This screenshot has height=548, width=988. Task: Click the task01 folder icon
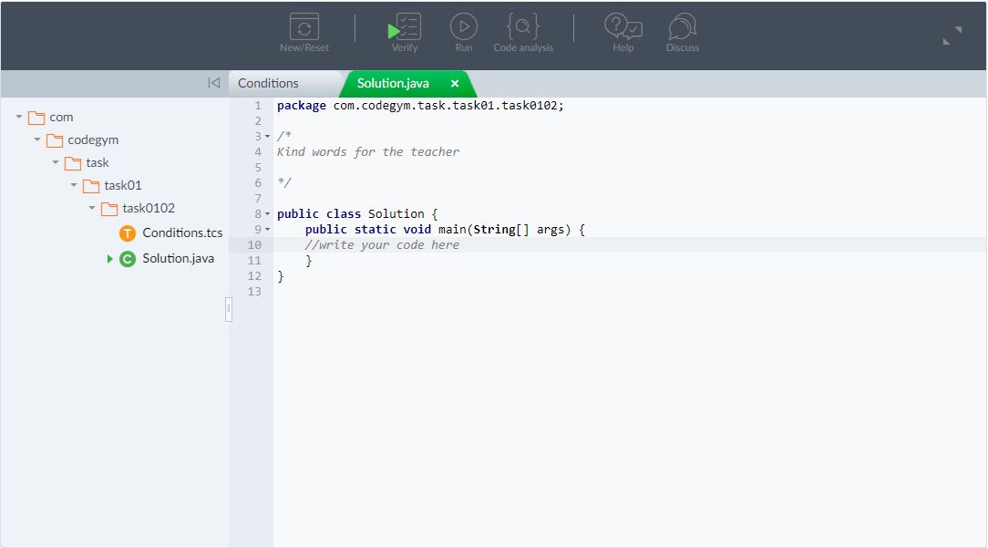click(x=91, y=186)
